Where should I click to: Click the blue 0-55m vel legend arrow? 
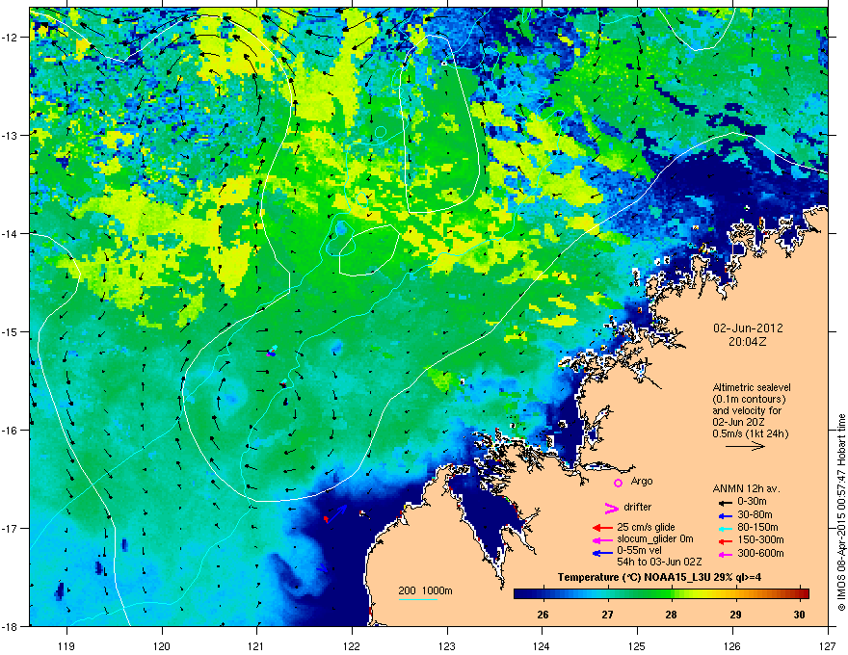pos(602,553)
